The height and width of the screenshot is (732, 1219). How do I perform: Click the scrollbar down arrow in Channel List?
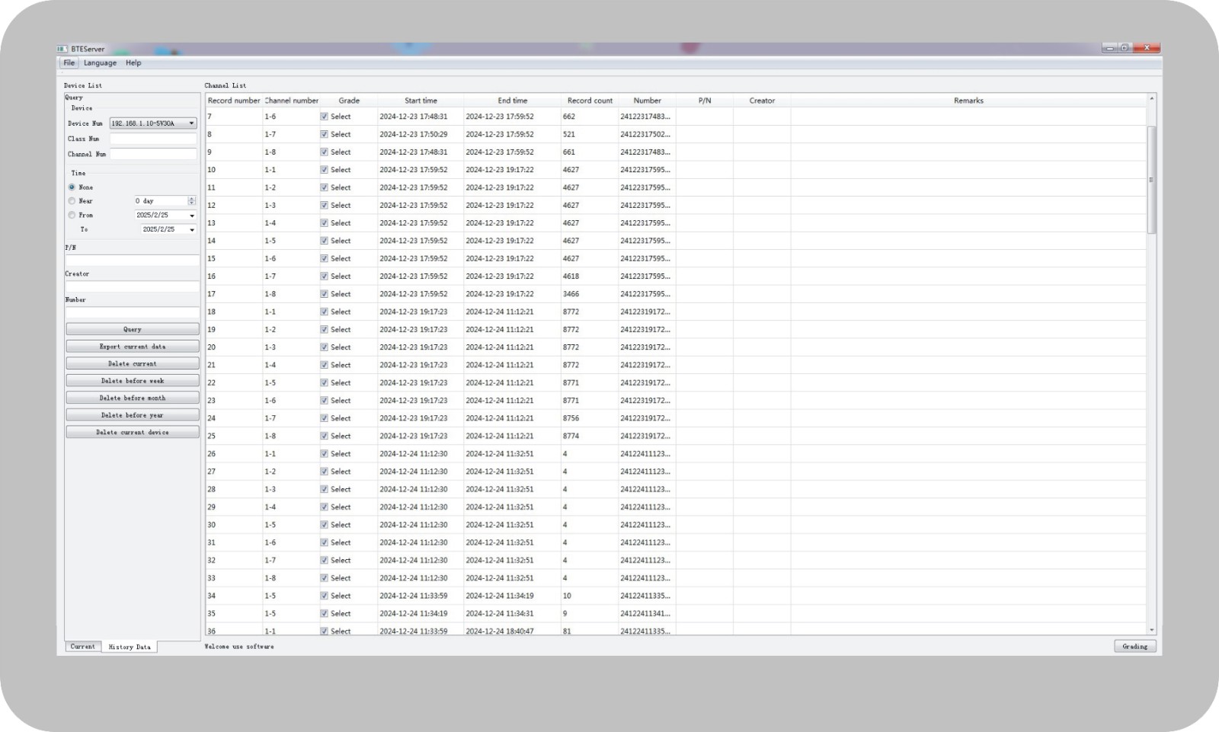coord(1151,630)
